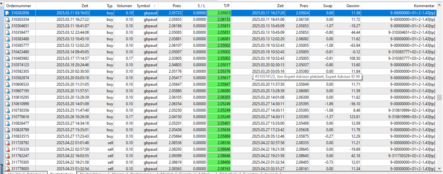This screenshot has width=443, height=174.
Task: Click the order icon of order 310262856
Action: [x=7, y=13]
